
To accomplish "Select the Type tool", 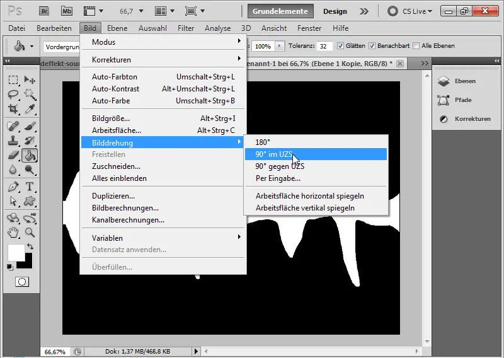I will (30, 187).
